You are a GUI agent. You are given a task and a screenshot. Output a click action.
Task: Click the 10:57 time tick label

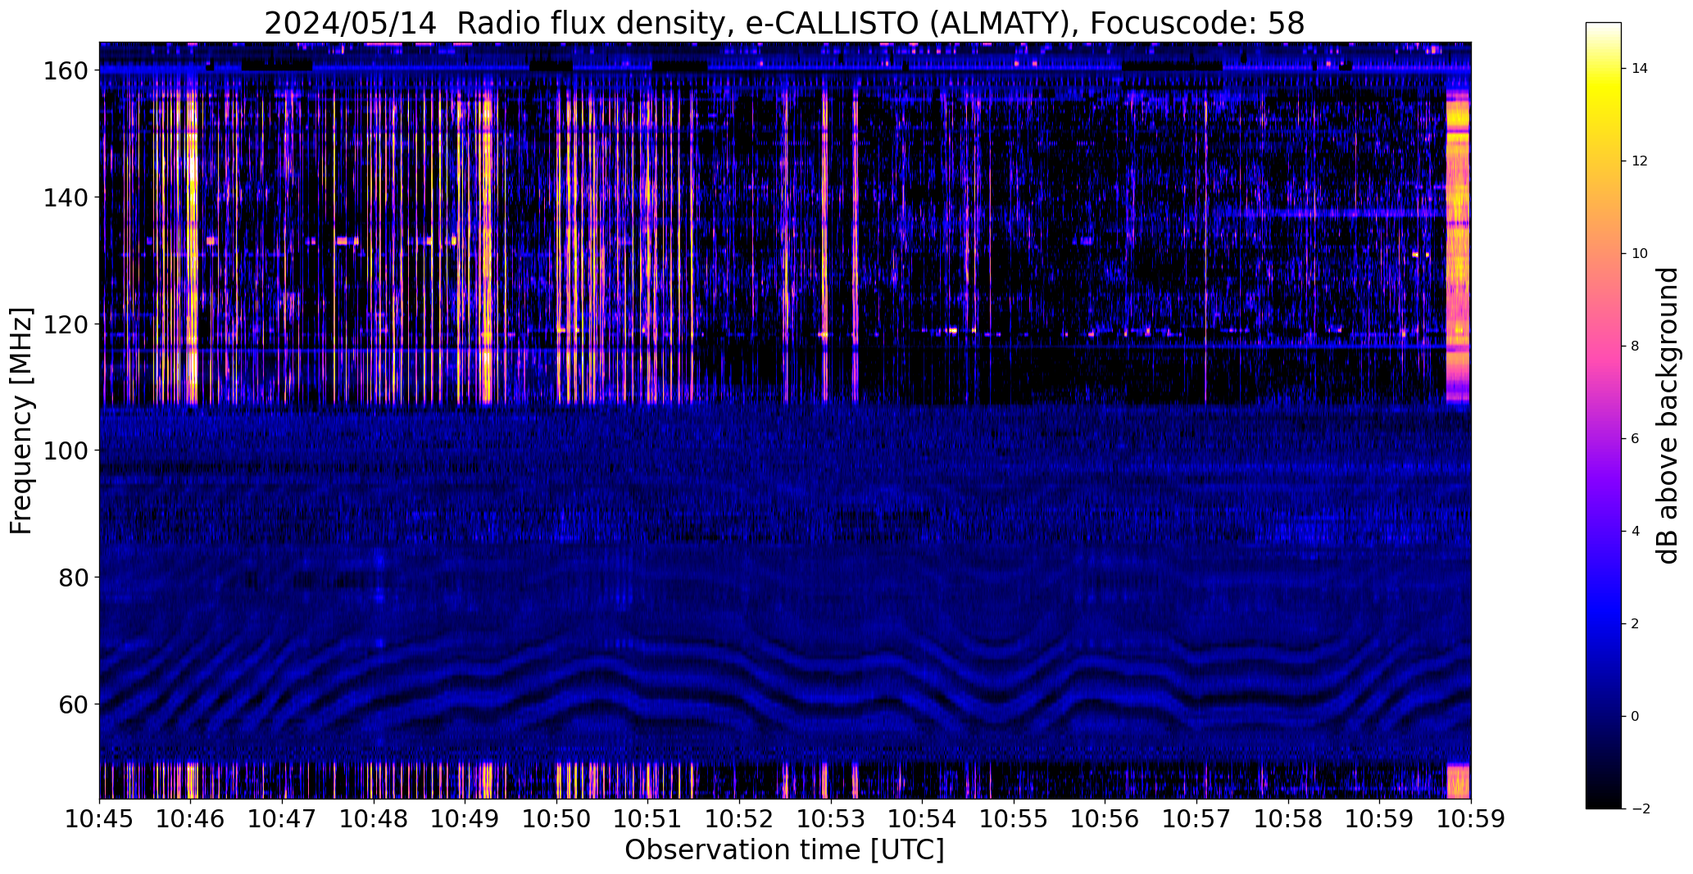tap(1196, 819)
